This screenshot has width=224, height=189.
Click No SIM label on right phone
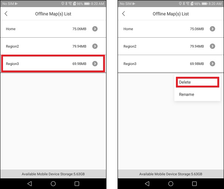(126, 4)
